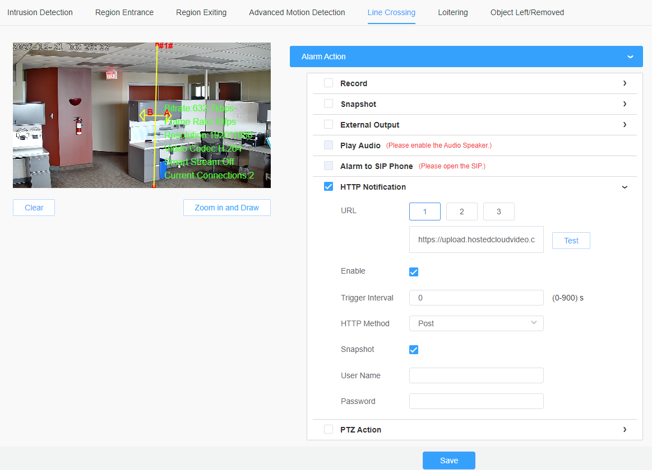652x470 pixels.
Task: Click the Zoom in and Draw button
Action: coord(227,208)
